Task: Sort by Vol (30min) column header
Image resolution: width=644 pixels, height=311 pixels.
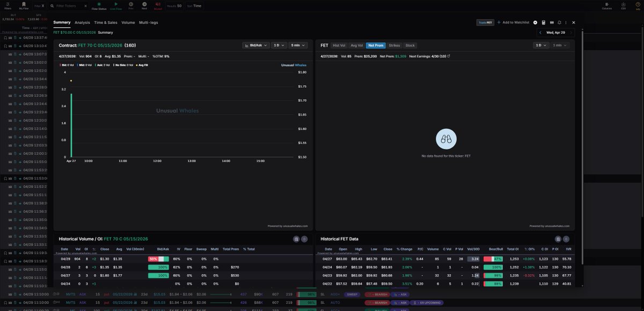Action: (136, 249)
